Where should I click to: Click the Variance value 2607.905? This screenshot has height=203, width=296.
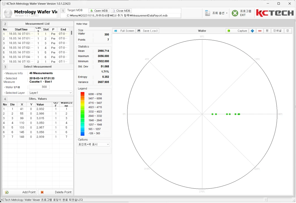(103, 82)
